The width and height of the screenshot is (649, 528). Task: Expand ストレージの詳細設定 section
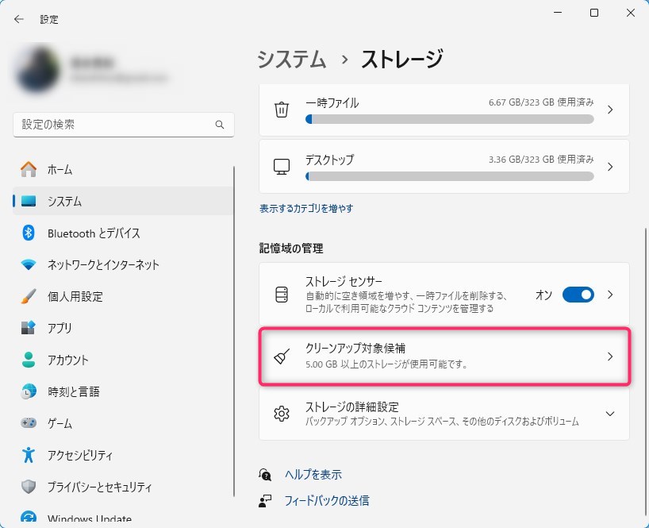(609, 414)
